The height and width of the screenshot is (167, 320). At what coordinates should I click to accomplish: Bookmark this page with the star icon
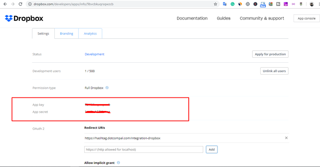pos(215,4)
